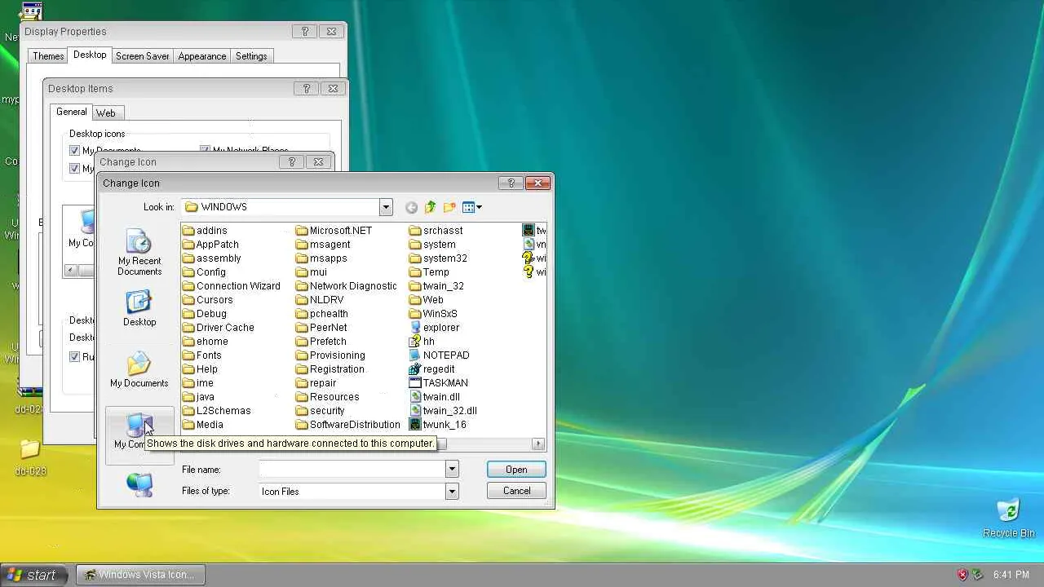Jump to Desktop in the places bar

pos(139,309)
